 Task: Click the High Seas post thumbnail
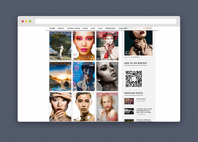click(x=129, y=101)
